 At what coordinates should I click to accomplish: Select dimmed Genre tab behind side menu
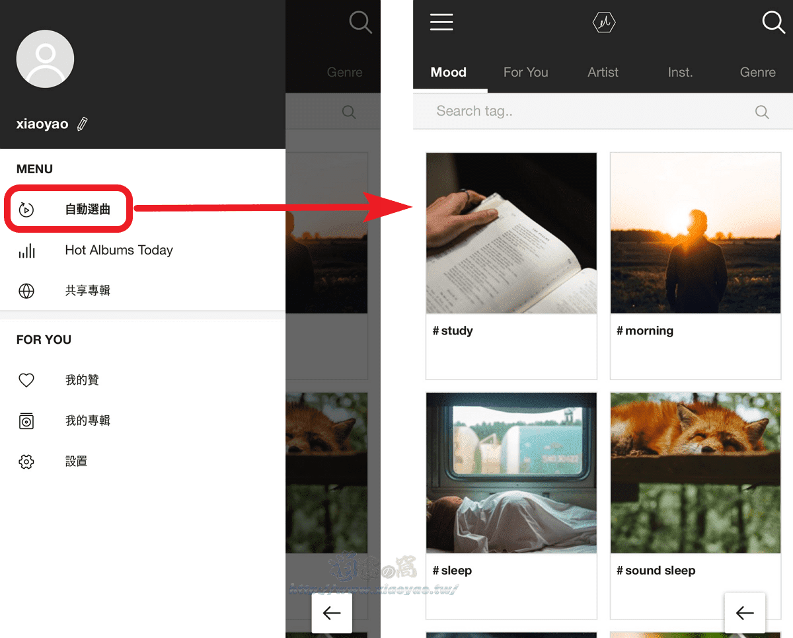click(345, 72)
